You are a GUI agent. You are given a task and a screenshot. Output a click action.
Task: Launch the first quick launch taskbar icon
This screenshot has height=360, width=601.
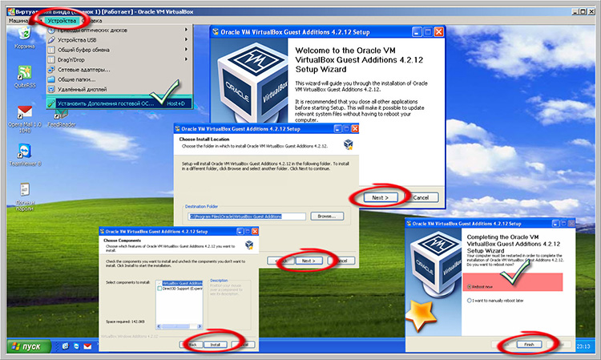pos(66,346)
